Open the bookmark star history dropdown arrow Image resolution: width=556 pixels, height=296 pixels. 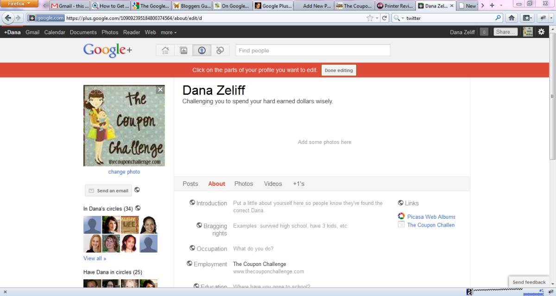377,18
